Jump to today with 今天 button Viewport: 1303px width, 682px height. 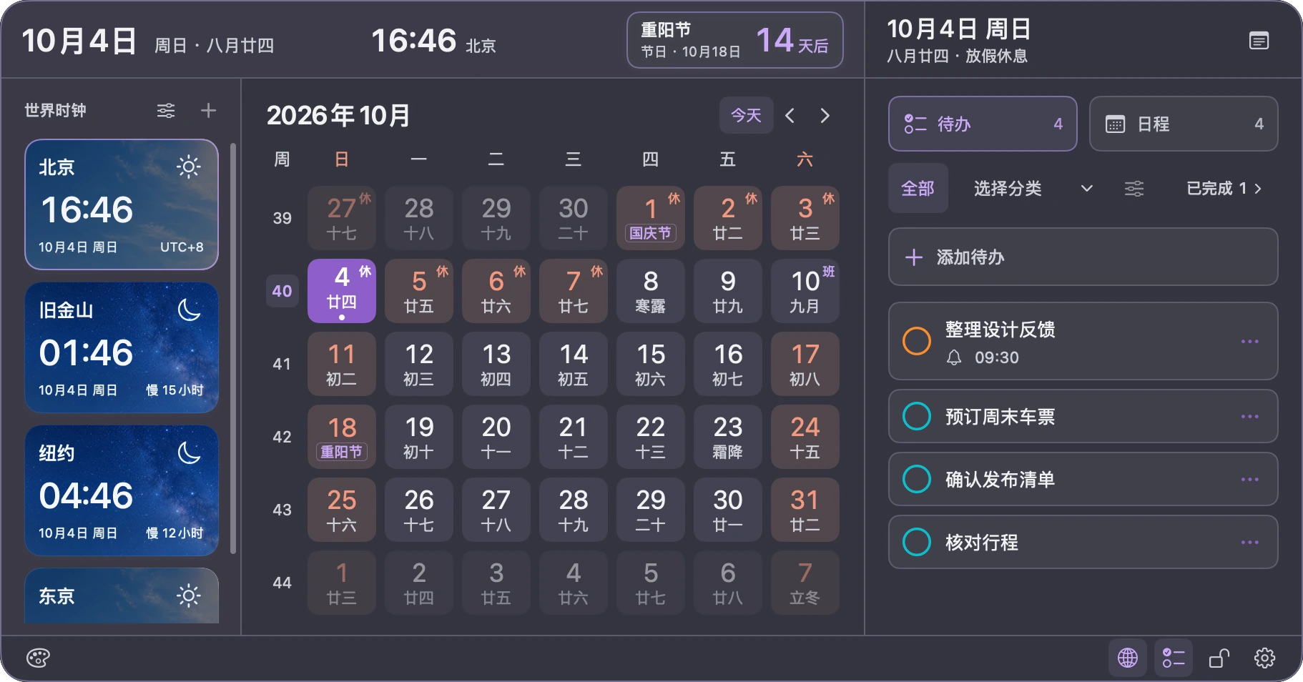click(x=746, y=115)
